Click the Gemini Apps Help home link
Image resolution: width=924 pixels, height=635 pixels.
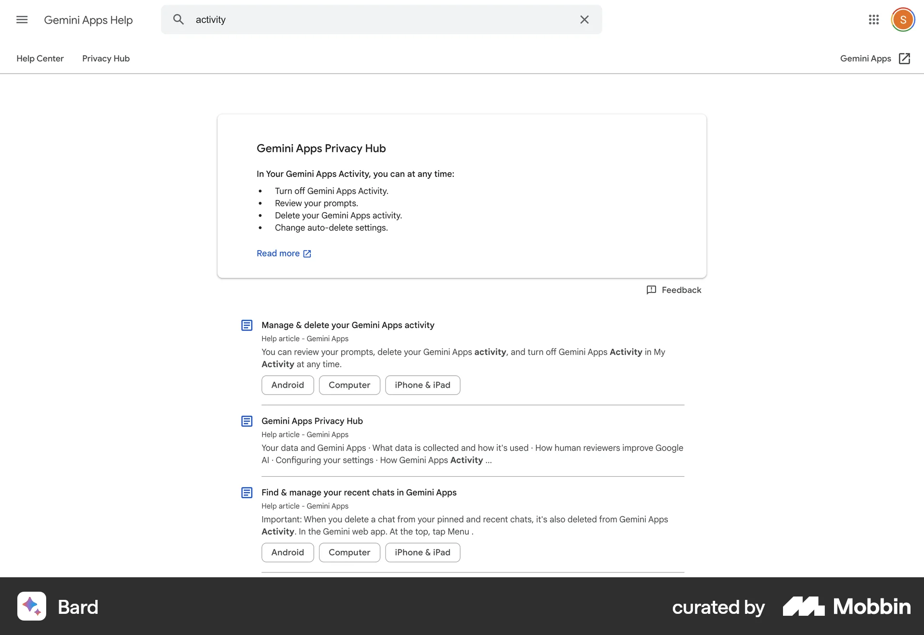pyautogui.click(x=88, y=20)
